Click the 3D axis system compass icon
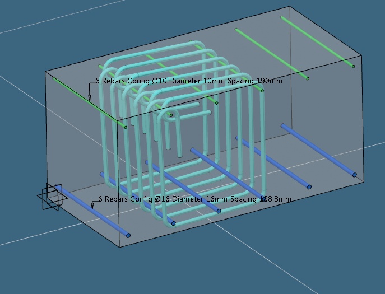Screen dimensions: 385x294 pyautogui.click(x=52, y=197)
